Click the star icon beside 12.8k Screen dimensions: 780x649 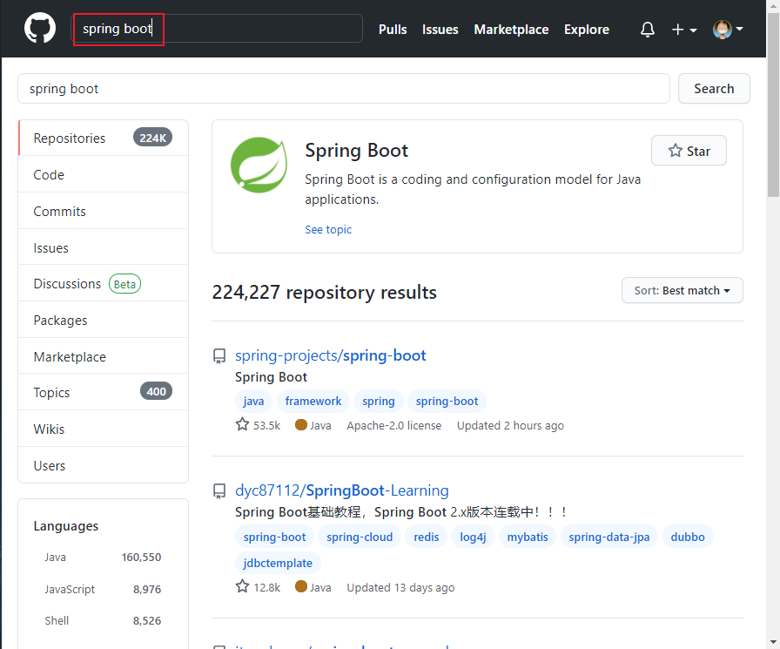coord(242,586)
